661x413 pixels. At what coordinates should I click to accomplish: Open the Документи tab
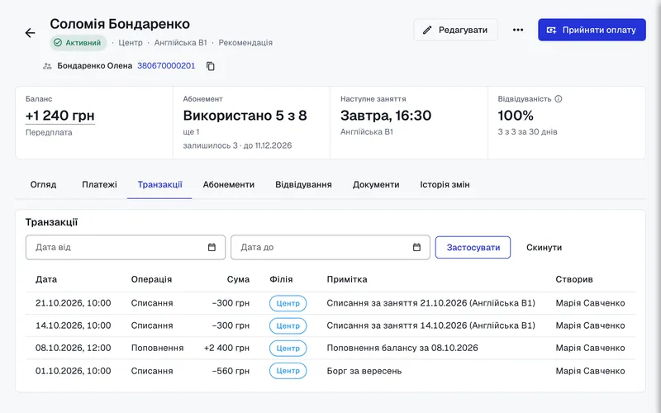coord(376,184)
